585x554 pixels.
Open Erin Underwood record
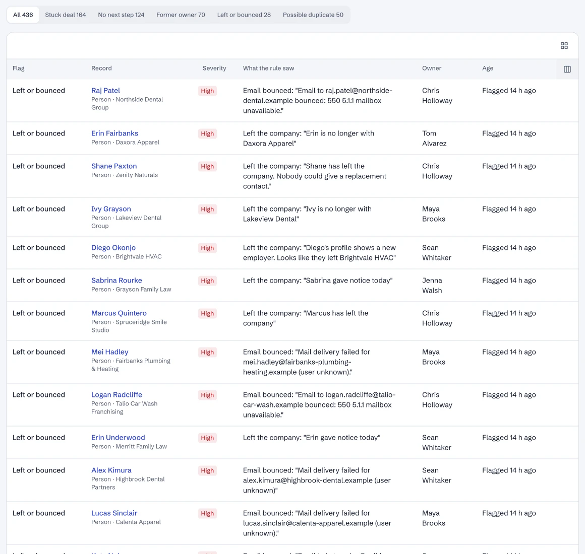(x=118, y=438)
